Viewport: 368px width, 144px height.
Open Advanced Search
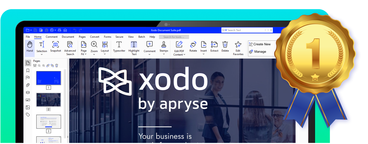point(70,48)
